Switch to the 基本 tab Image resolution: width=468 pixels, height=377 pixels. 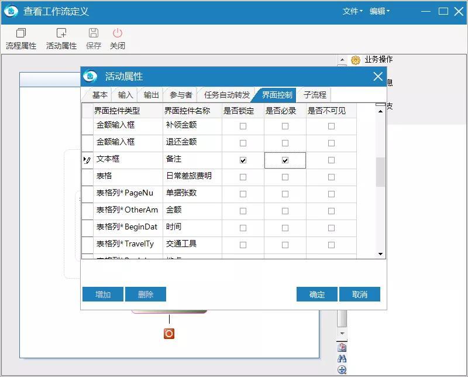[99, 95]
